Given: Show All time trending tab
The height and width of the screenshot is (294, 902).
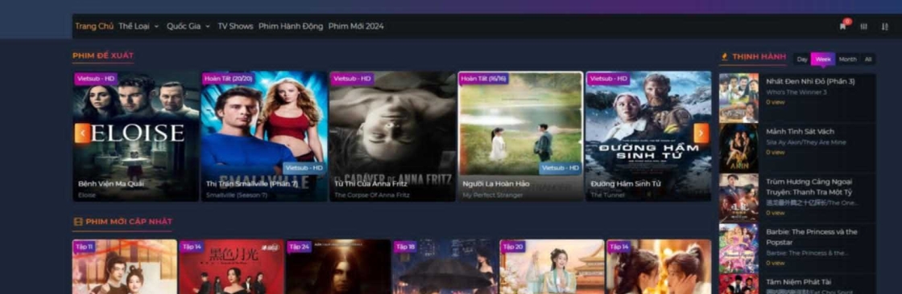Looking at the screenshot, I should point(868,59).
